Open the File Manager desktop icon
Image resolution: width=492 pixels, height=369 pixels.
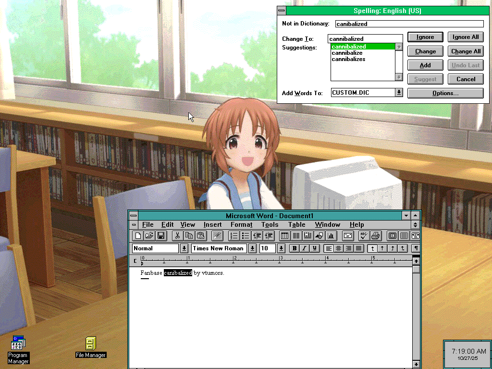pyautogui.click(x=91, y=347)
